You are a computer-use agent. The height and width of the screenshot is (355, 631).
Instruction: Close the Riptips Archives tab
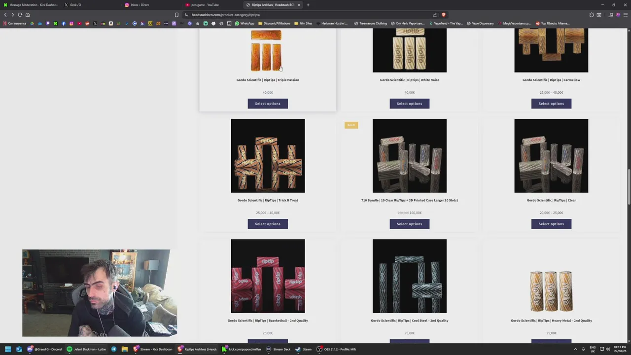point(299,5)
